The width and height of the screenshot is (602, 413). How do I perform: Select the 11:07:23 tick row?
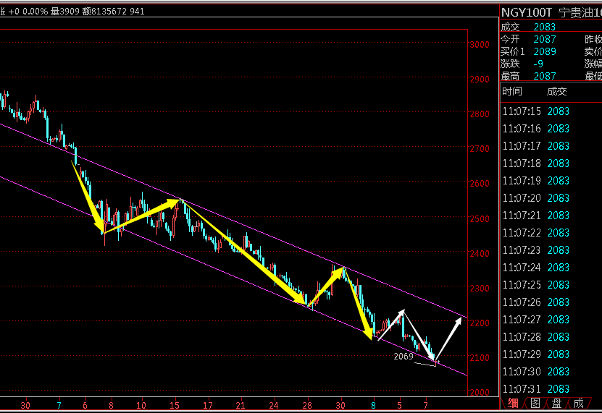536,250
